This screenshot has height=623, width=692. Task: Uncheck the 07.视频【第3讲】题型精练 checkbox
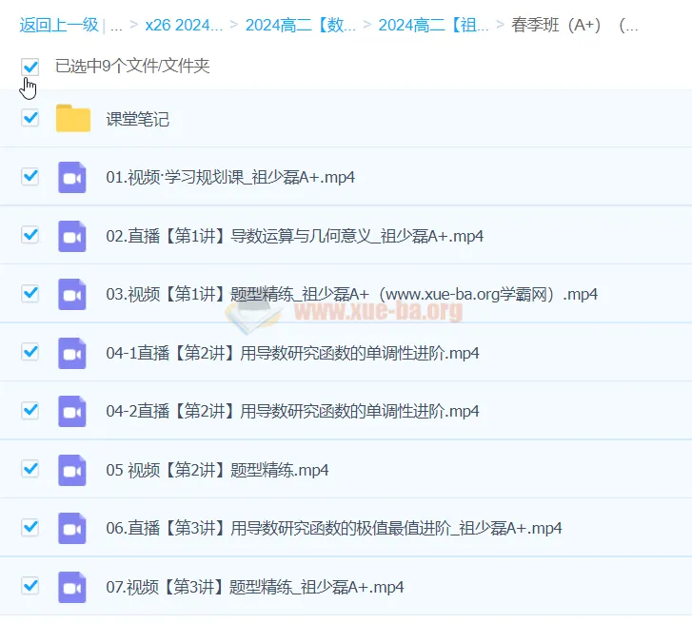(x=30, y=585)
